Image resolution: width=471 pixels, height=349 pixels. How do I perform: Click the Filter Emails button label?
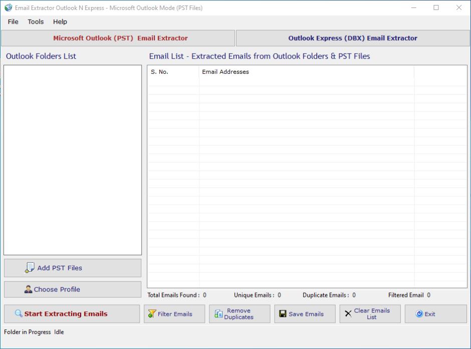tap(175, 314)
